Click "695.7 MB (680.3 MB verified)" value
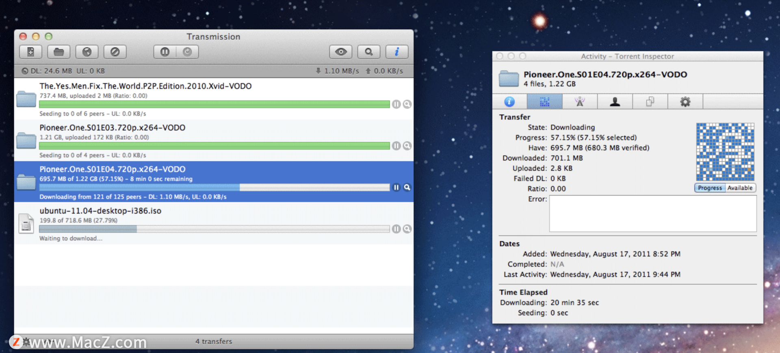This screenshot has height=353, width=780. point(600,148)
